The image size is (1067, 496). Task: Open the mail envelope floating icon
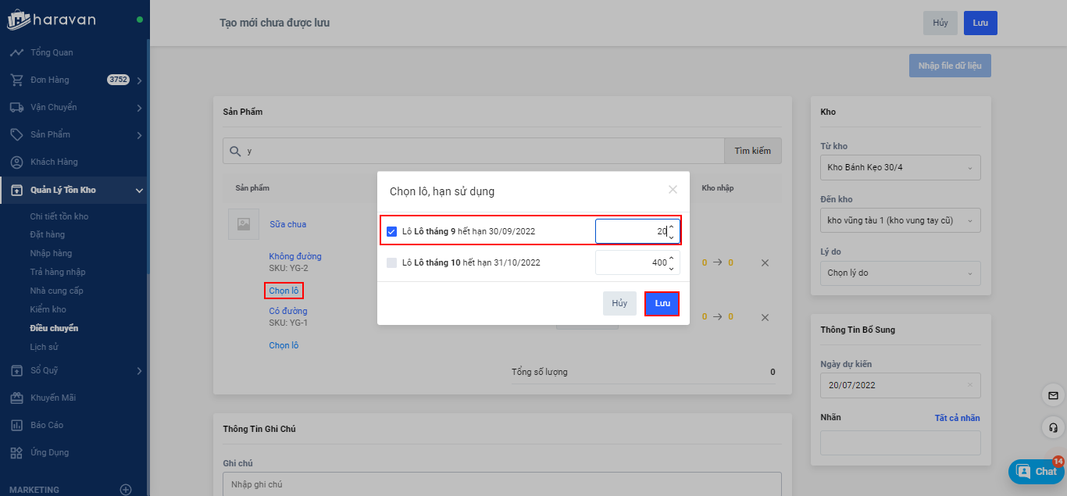point(1054,396)
